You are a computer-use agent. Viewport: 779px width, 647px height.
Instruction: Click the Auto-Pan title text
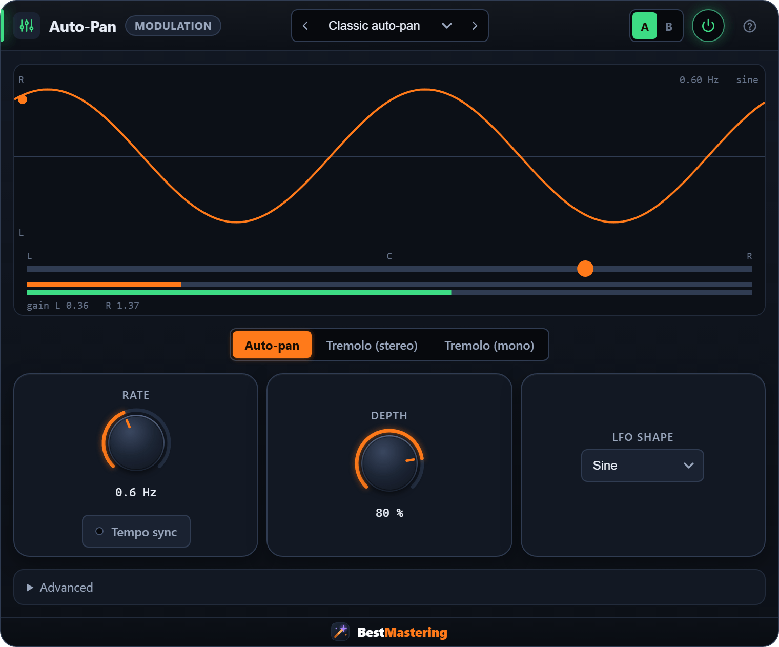(83, 26)
